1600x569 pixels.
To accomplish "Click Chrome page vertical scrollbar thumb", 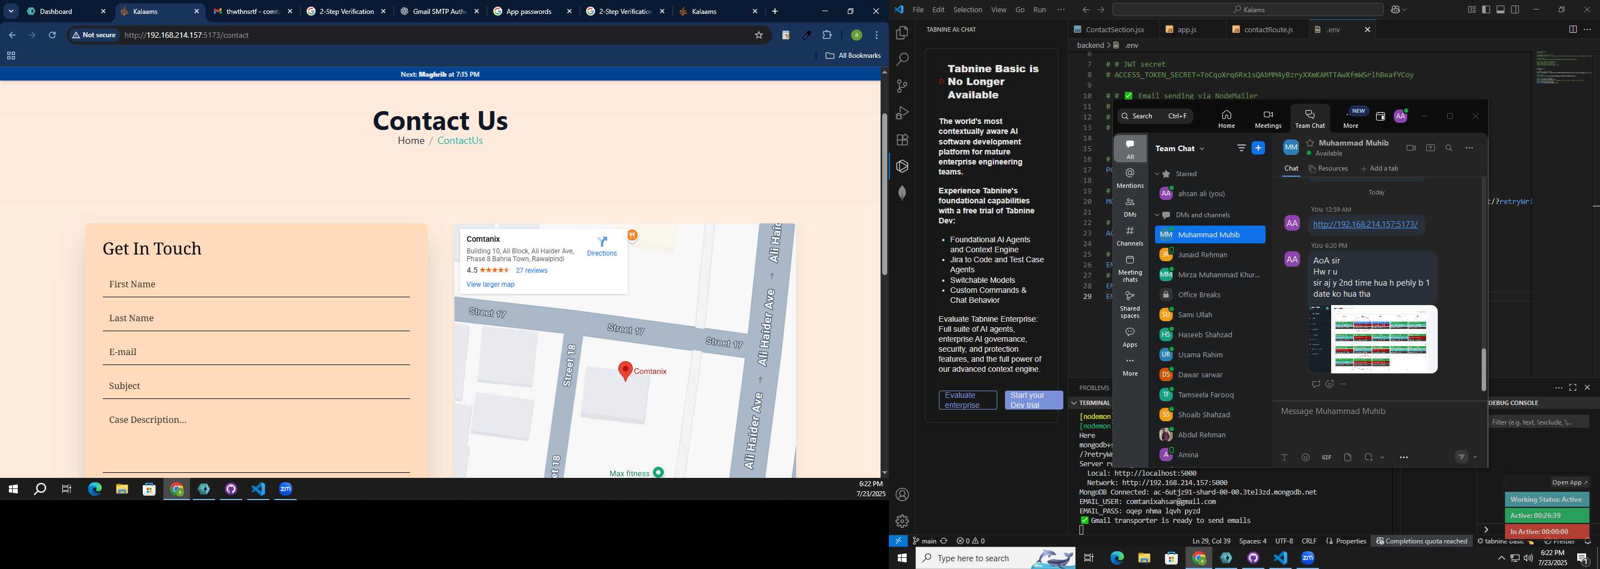I will [x=884, y=194].
